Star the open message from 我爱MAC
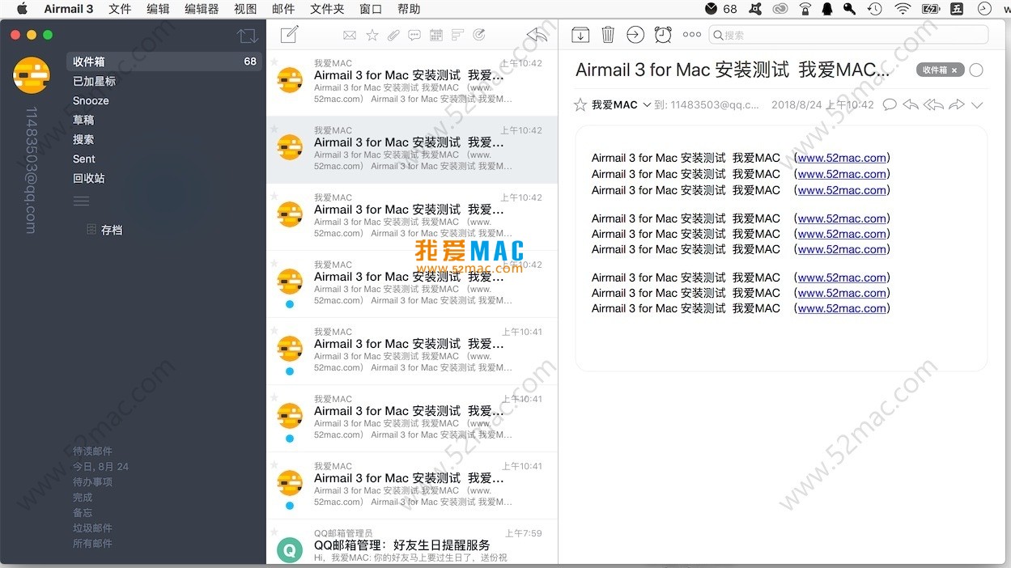 580,104
